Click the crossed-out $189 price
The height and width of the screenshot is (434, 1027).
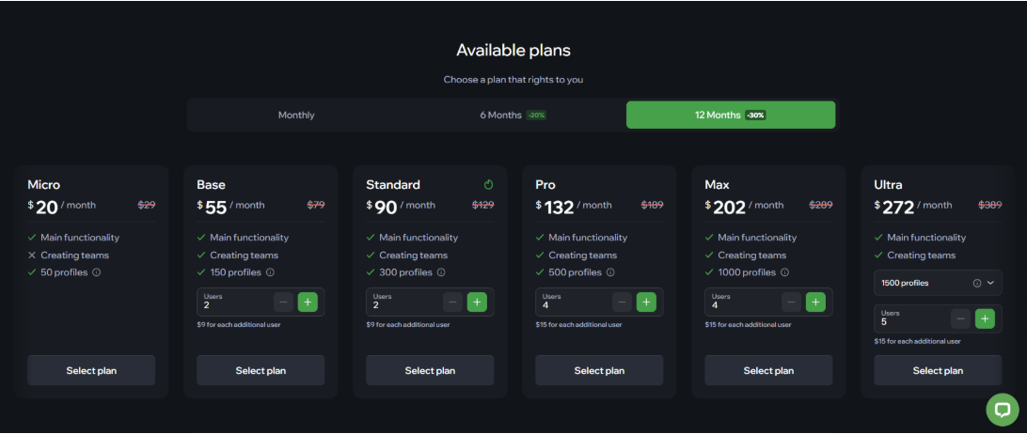coord(653,205)
